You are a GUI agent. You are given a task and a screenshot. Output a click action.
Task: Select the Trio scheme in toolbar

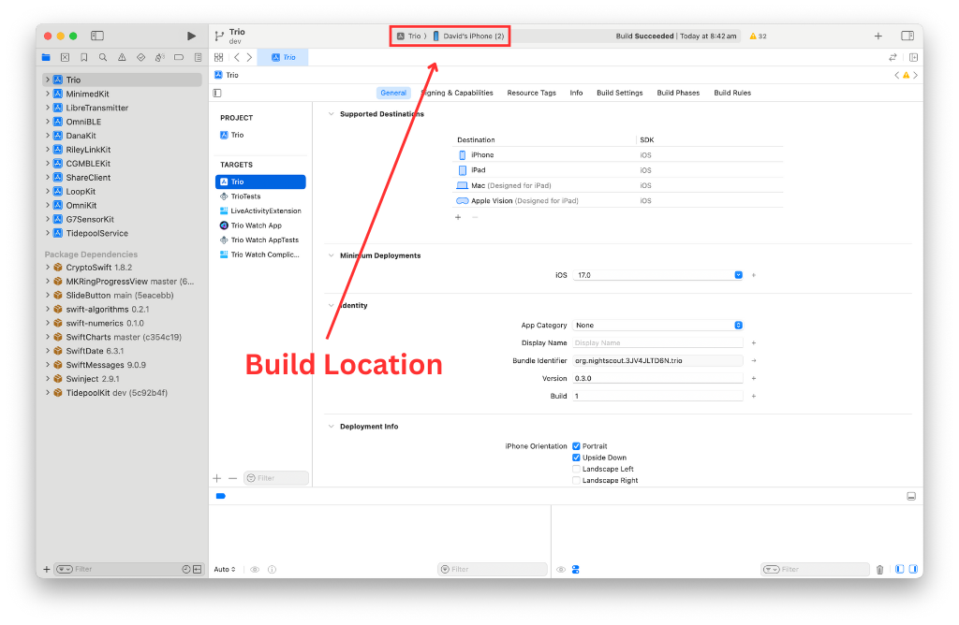408,36
